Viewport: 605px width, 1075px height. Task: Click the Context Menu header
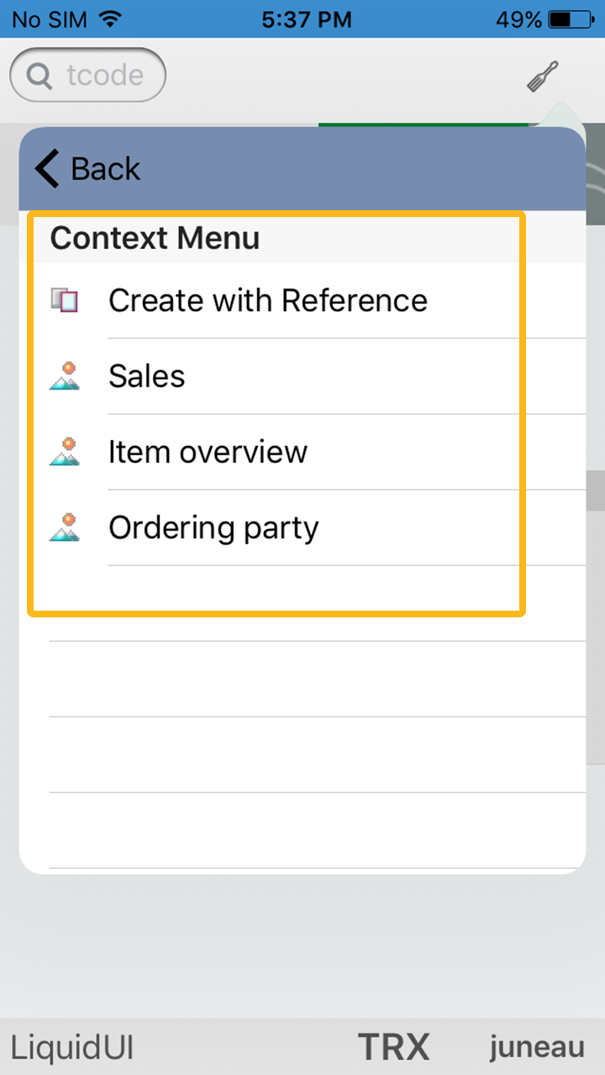155,238
